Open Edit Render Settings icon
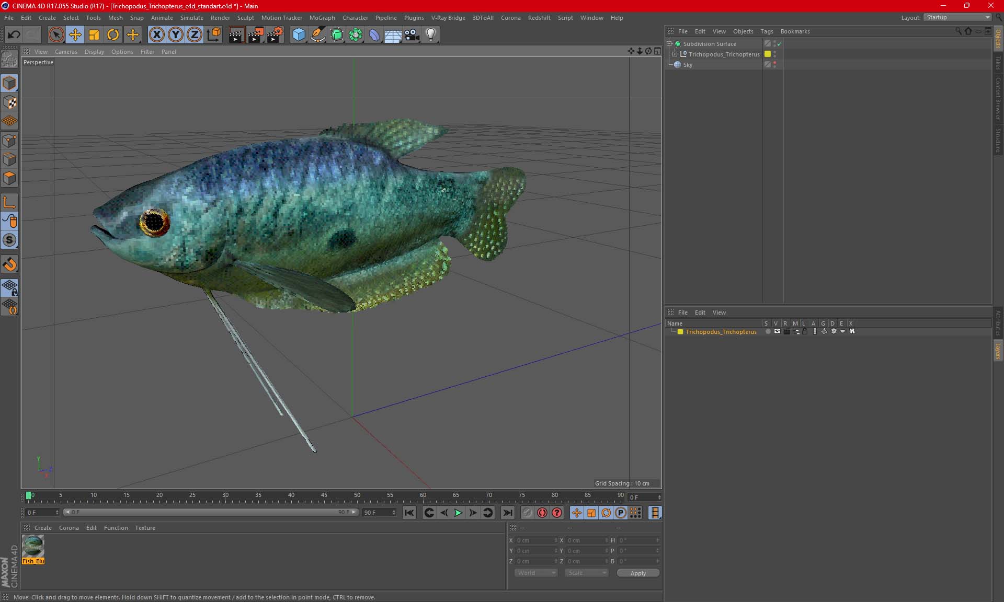Screen dimensions: 1004x602 point(275,35)
